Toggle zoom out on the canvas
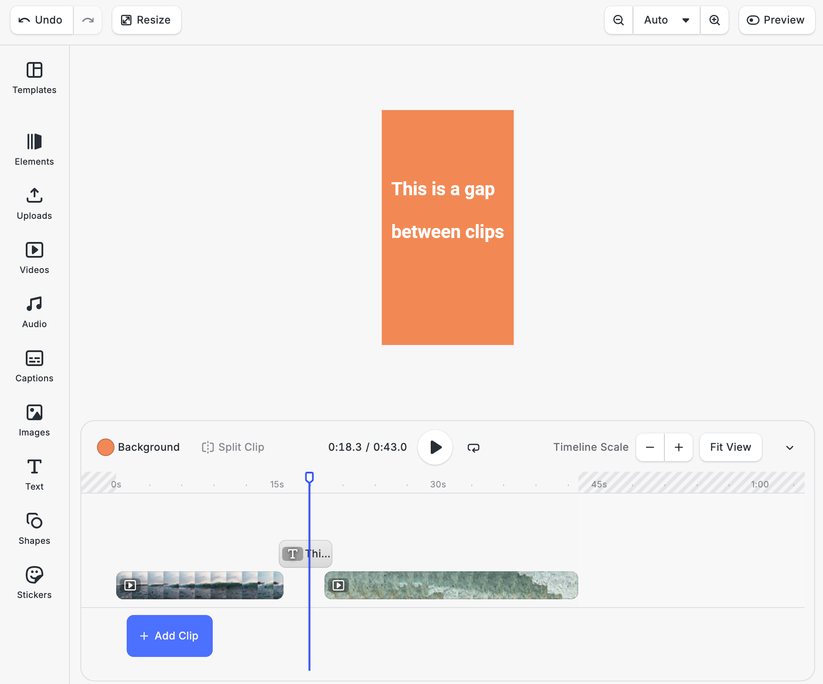Viewport: 823px width, 684px height. (618, 20)
